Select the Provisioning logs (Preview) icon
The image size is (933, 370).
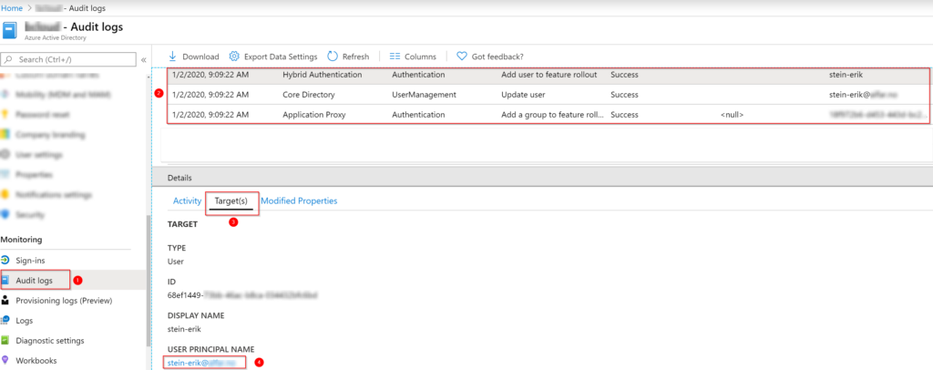7,300
